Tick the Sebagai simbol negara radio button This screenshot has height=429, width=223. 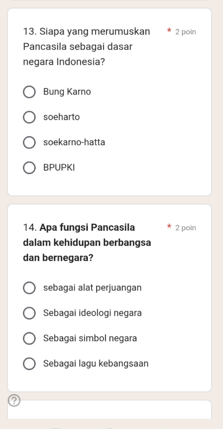click(29, 339)
